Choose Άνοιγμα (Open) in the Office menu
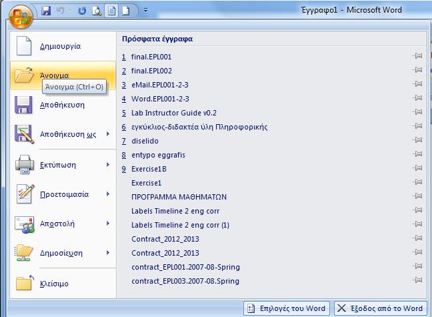The height and width of the screenshot is (317, 432). [x=63, y=75]
